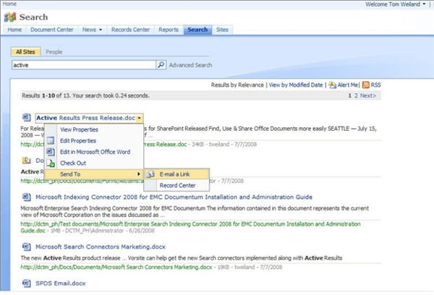The height and width of the screenshot is (295, 434).
Task: Select Edit in Microsoft Office Word
Action: [95, 152]
